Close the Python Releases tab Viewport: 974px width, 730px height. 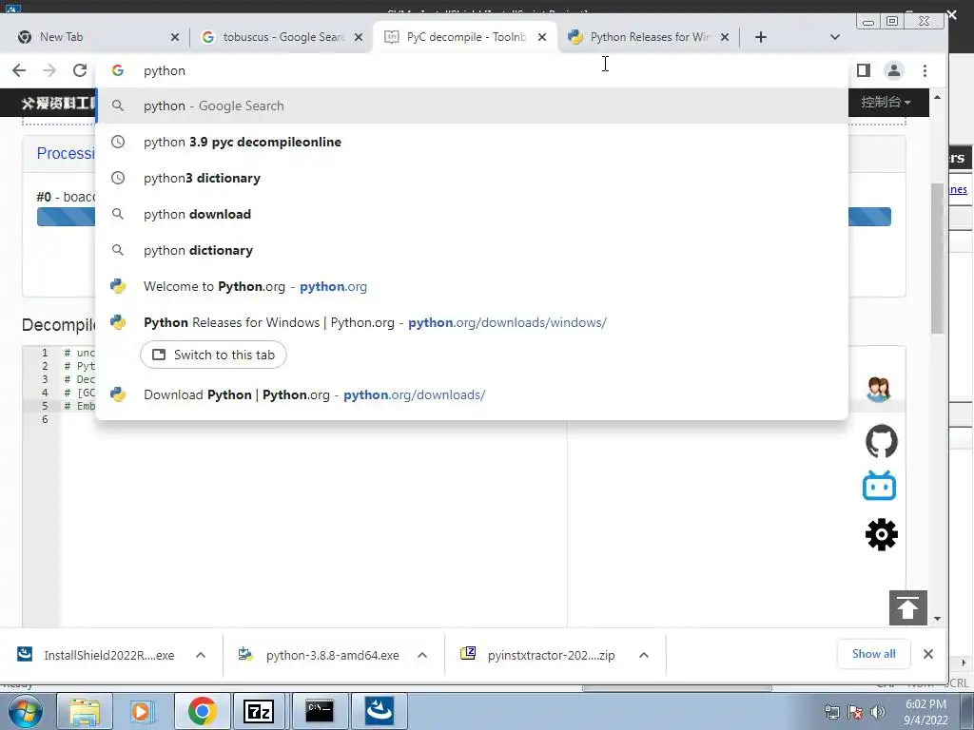click(x=724, y=37)
